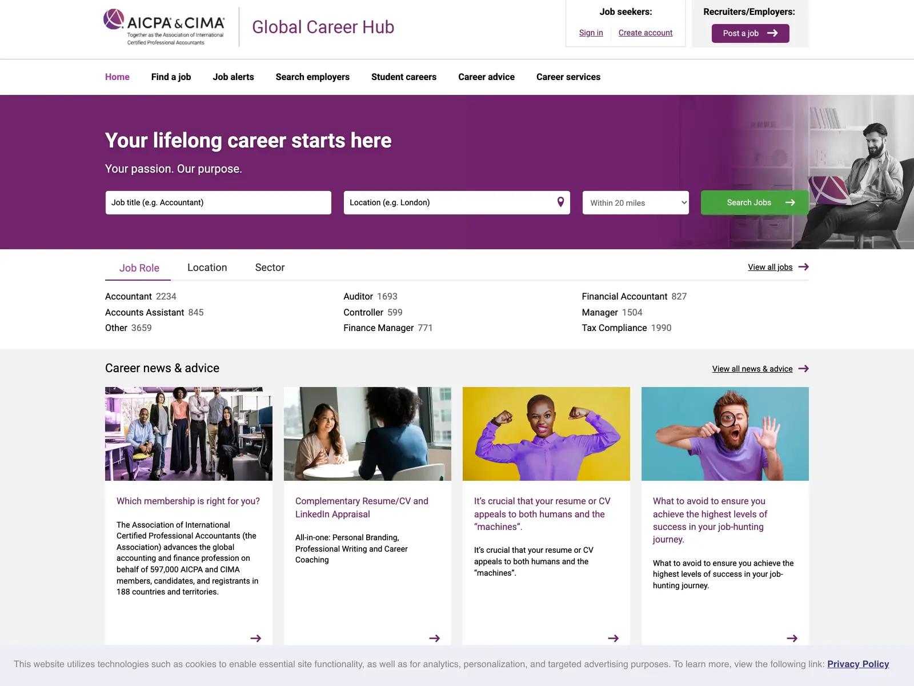The width and height of the screenshot is (914, 686).
Task: Select the Job Role tab
Action: pyautogui.click(x=139, y=268)
